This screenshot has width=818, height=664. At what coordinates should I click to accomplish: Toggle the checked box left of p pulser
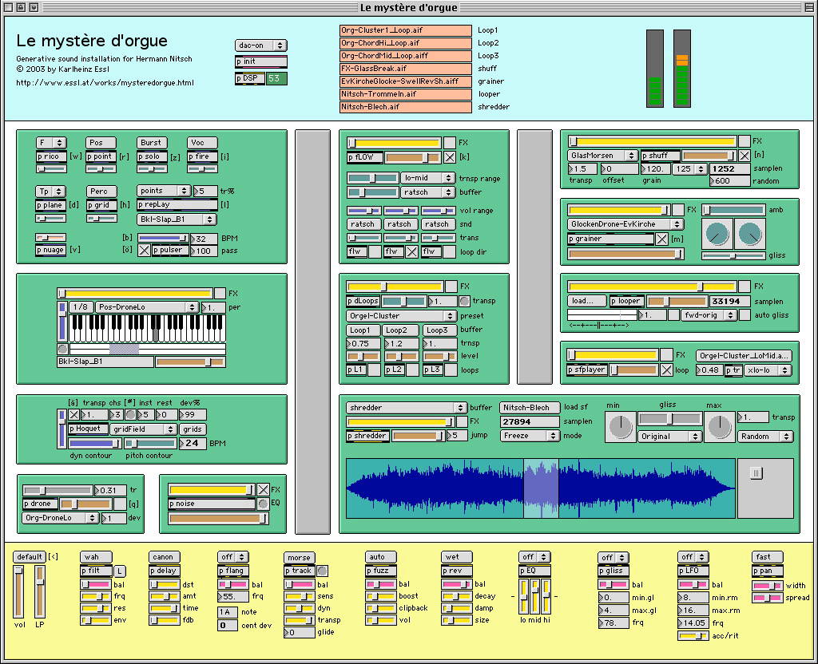(144, 251)
